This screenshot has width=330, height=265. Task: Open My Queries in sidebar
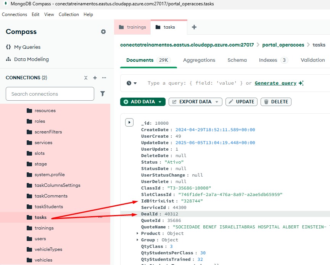tap(27, 47)
